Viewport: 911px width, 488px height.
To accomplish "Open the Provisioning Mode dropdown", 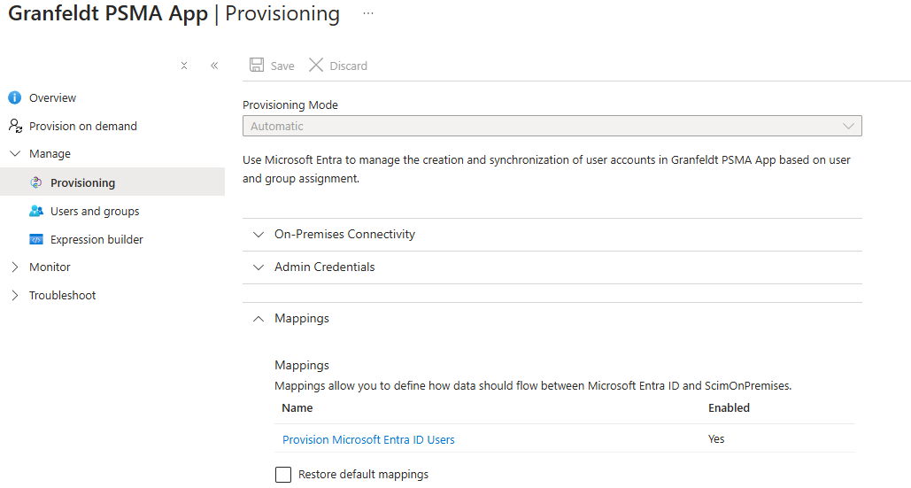I will [x=552, y=127].
